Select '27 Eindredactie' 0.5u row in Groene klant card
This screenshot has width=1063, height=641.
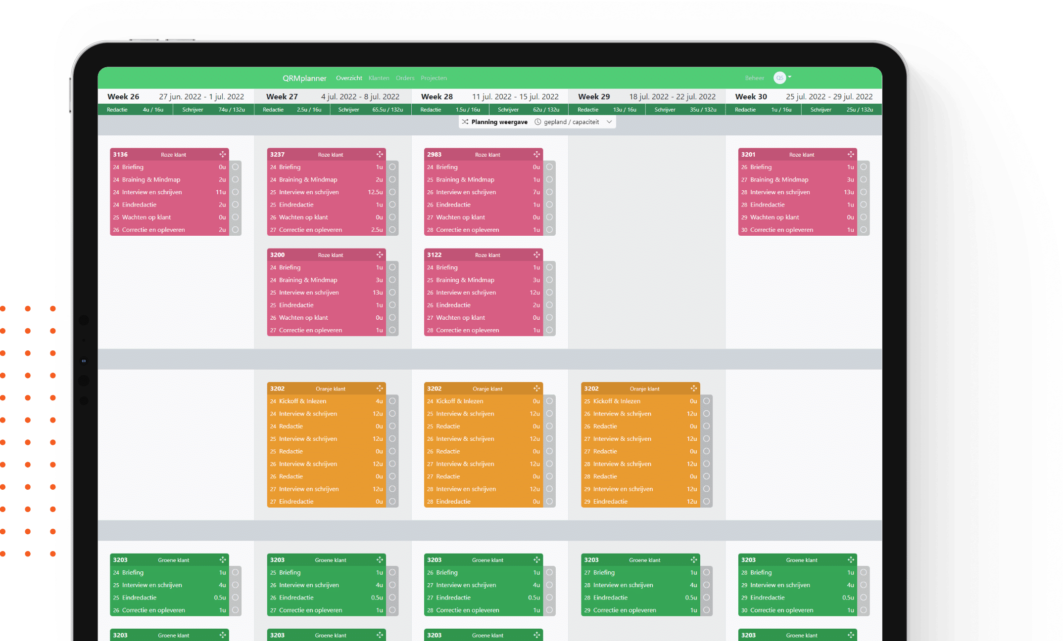click(x=483, y=598)
